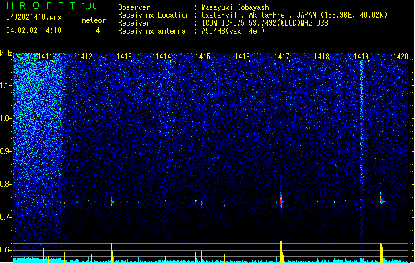Click the Receiver ICOM IC-575 value
415x263 pixels.
click(x=265, y=23)
